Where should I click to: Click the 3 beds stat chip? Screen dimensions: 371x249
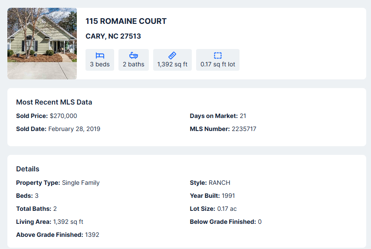pyautogui.click(x=100, y=60)
